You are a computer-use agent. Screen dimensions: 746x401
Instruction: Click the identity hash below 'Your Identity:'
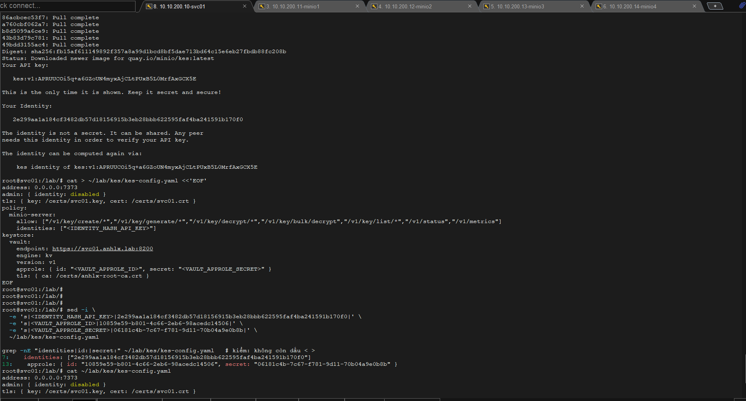(128, 120)
